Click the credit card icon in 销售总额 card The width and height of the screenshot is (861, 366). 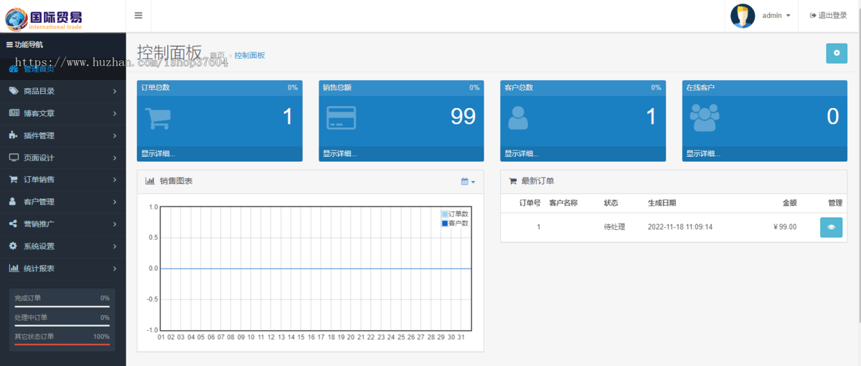(341, 118)
